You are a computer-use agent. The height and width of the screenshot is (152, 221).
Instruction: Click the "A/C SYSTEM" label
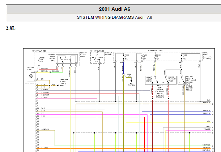tap(131, 84)
